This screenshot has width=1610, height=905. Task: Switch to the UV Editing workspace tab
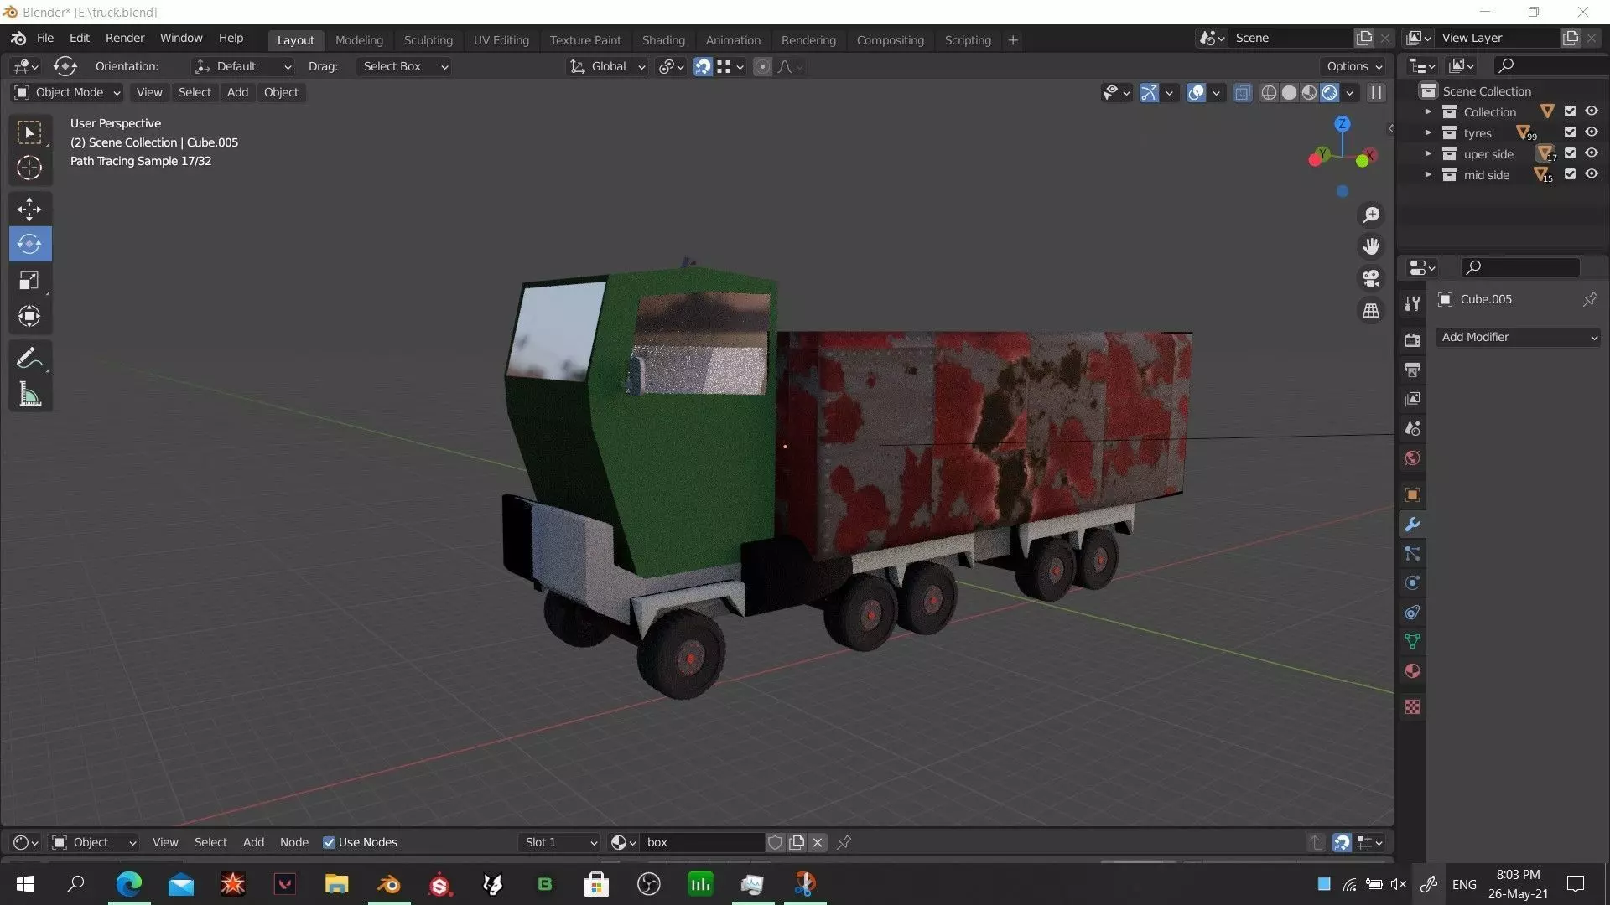[501, 40]
